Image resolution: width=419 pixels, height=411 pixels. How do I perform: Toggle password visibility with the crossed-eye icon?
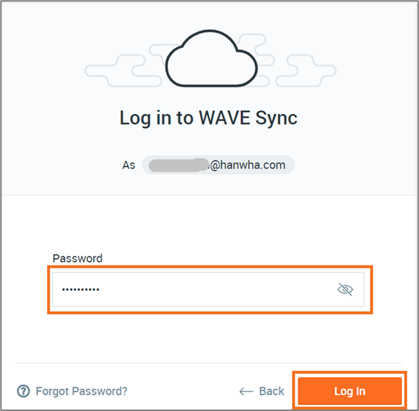pyautogui.click(x=345, y=289)
